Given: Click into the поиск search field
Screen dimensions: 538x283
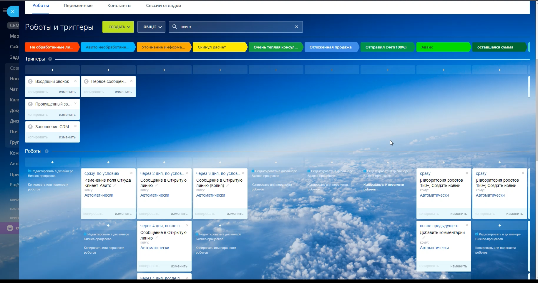Looking at the screenshot, I should 235,27.
